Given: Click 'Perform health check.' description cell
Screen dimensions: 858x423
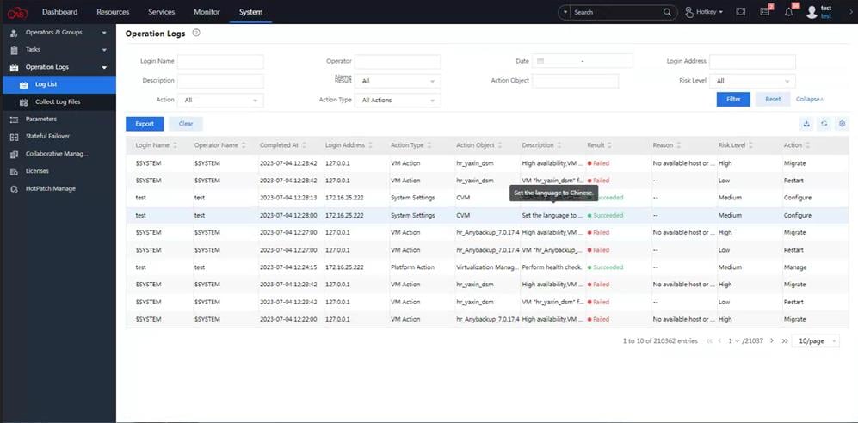Looking at the screenshot, I should coord(552,267).
